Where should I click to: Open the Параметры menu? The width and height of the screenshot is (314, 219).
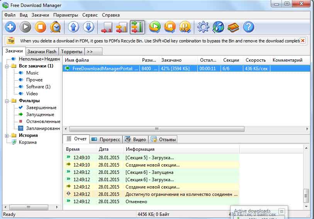(66, 15)
